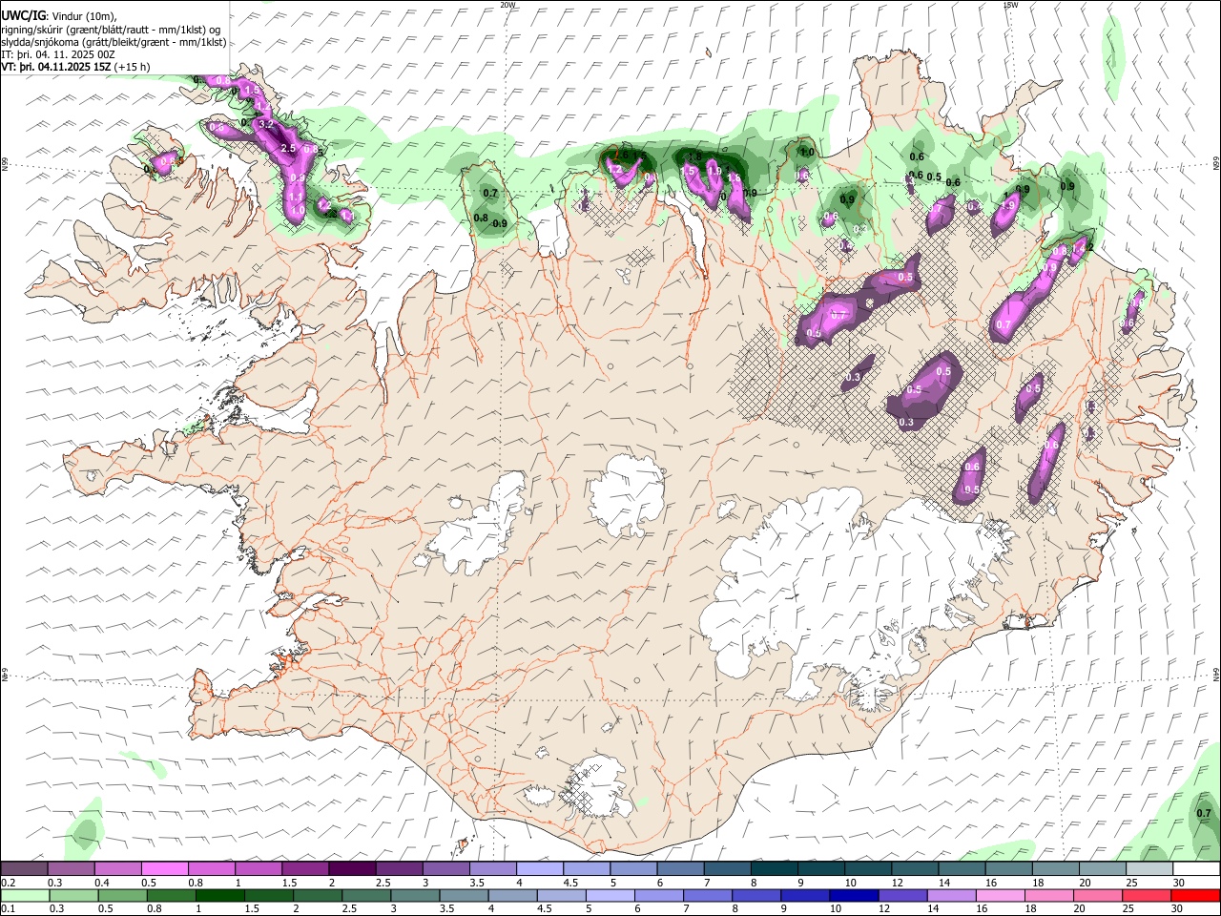
Task: Pick the palest green 0.1 rain legend swatch
Action: tap(24, 895)
